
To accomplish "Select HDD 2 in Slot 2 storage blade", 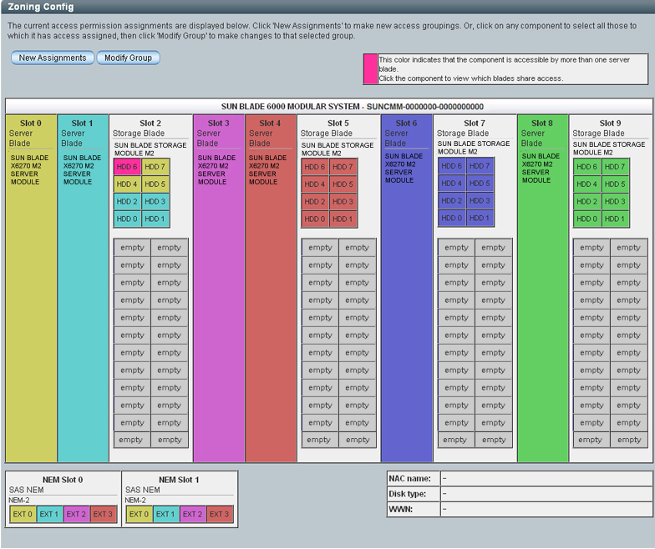I will pos(127,202).
